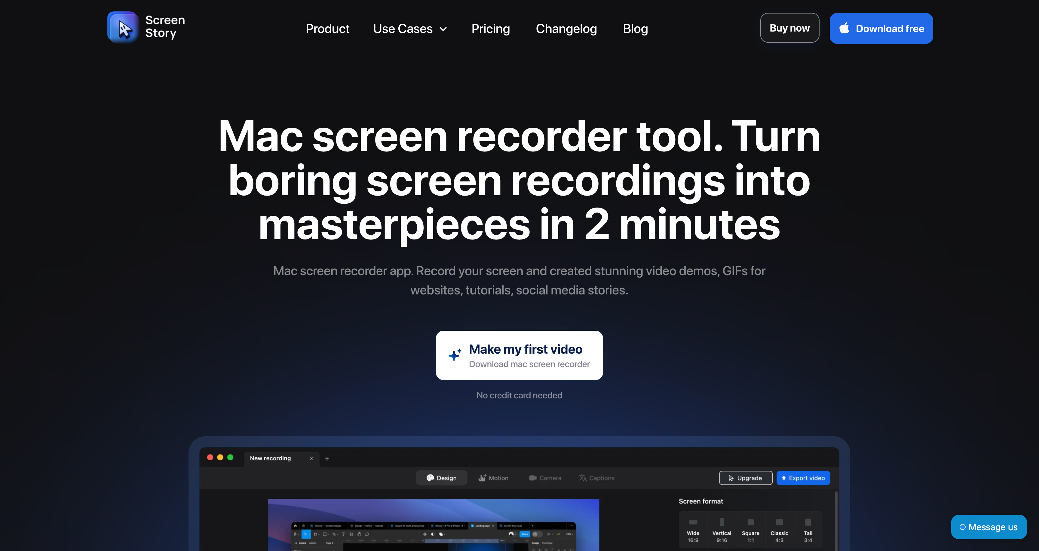Close the New recording tab
This screenshot has height=551, width=1039.
coord(311,458)
